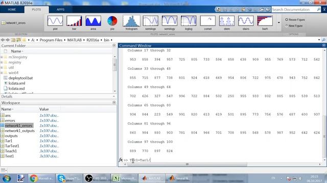Select lcdata.xml file
The image size is (327, 183).
coord(17,83)
